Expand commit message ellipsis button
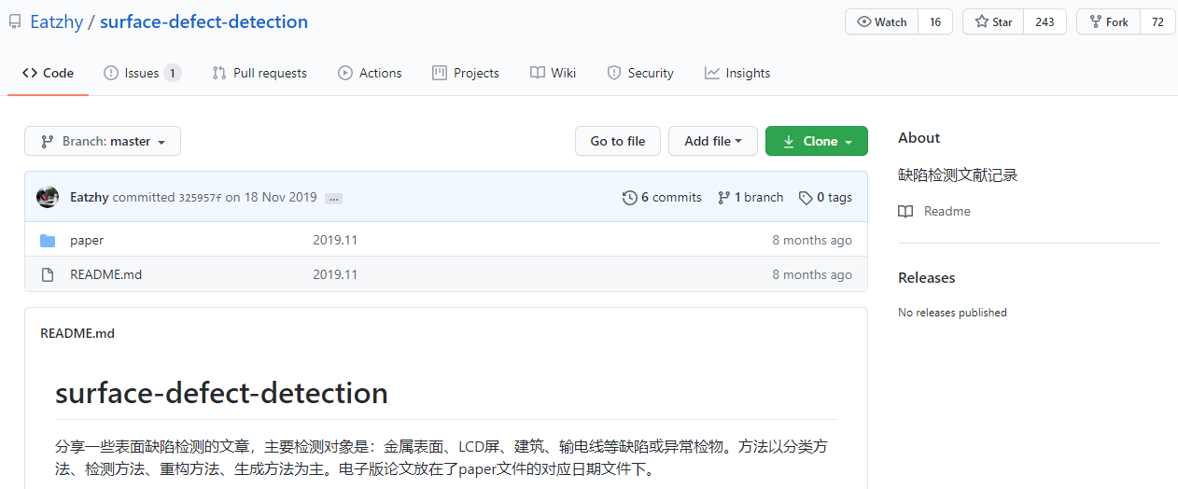Image resolution: width=1178 pixels, height=489 pixels. coord(333,198)
